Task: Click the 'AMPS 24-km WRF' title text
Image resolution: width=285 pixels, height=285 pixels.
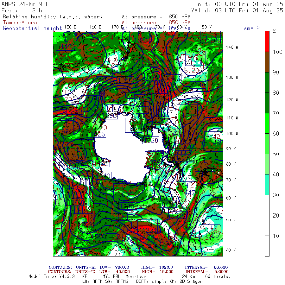Action: [x=25, y=4]
